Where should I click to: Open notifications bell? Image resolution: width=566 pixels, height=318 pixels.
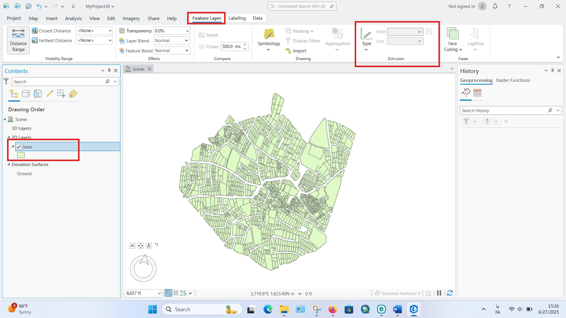(x=495, y=6)
